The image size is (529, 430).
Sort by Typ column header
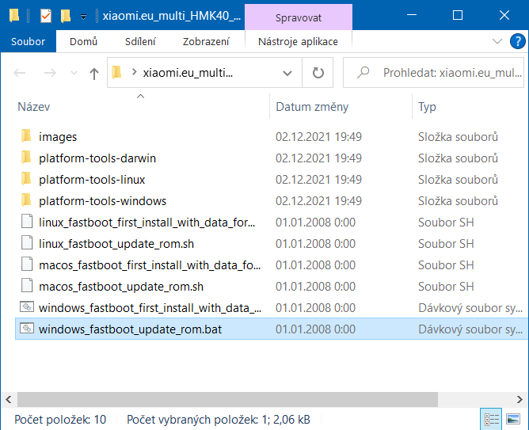tap(427, 107)
